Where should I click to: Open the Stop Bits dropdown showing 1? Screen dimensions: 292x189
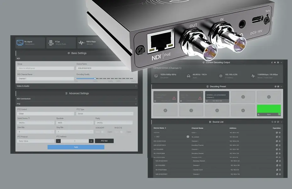pos(75,132)
